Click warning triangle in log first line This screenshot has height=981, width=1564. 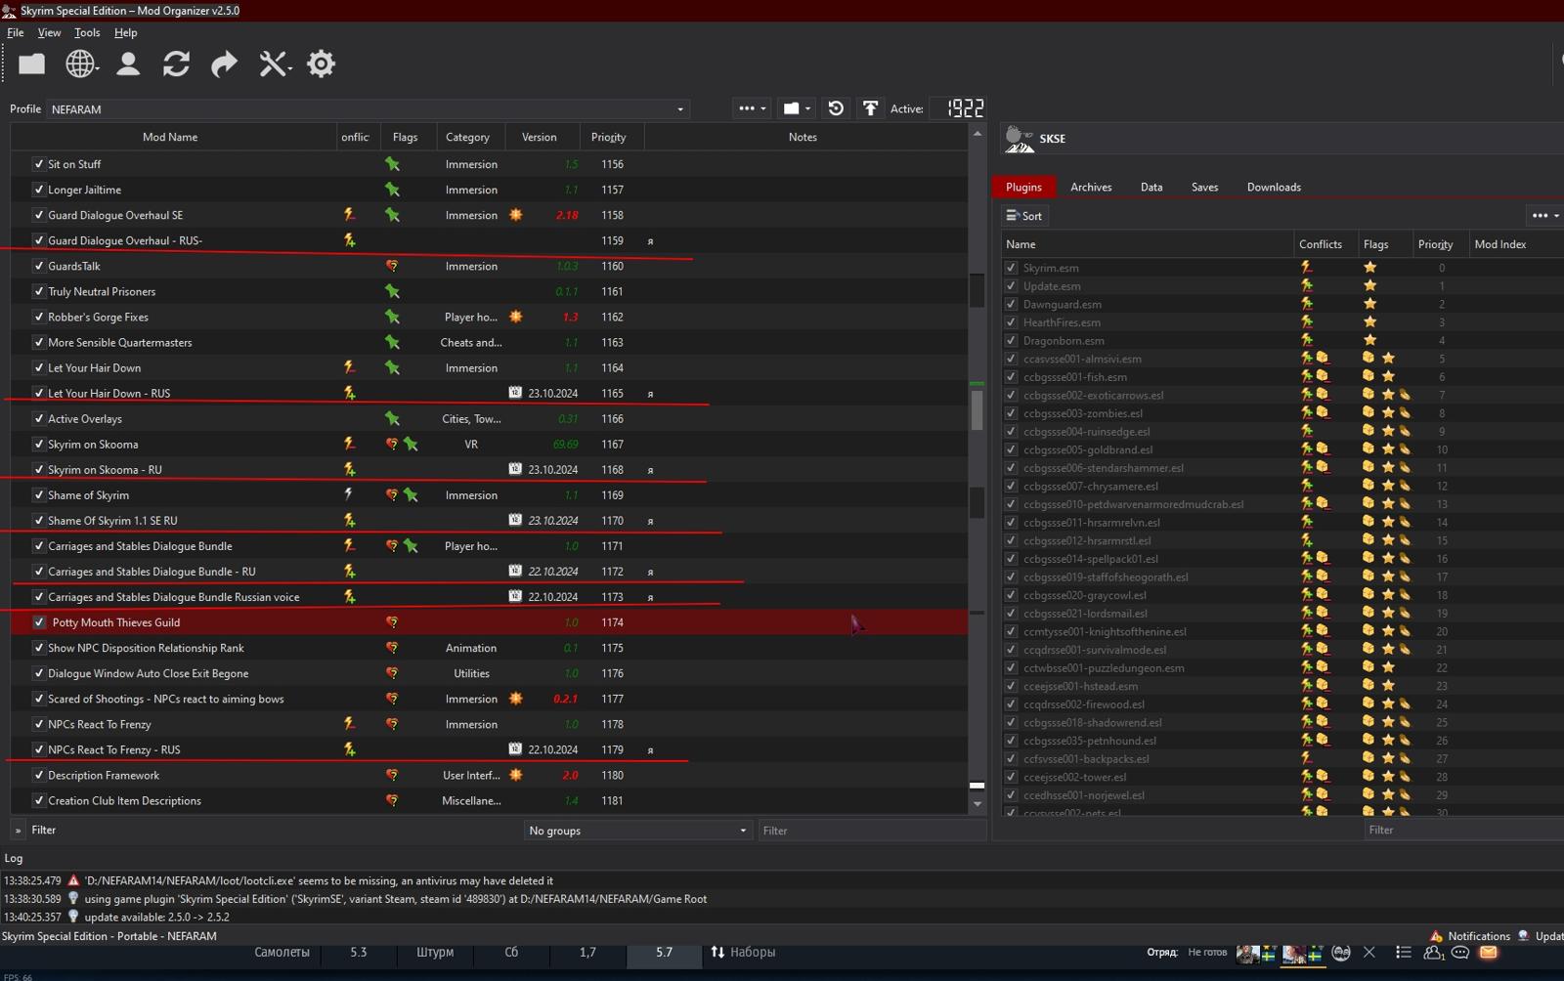[x=73, y=880]
